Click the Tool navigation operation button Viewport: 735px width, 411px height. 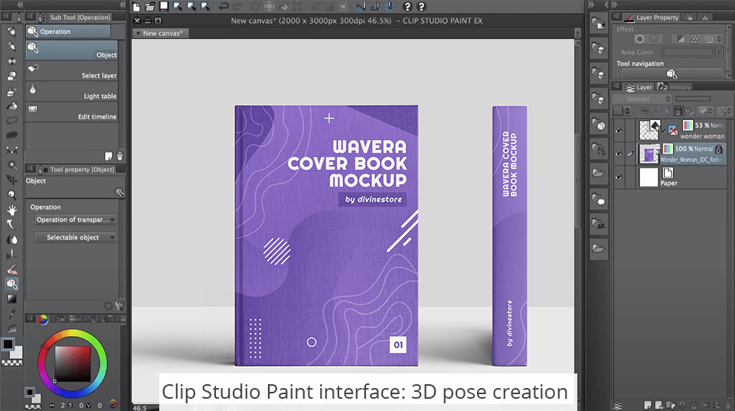coord(671,73)
